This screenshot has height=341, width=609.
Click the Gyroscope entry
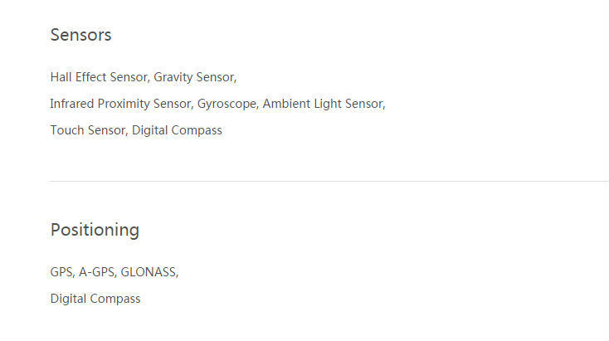click(227, 104)
